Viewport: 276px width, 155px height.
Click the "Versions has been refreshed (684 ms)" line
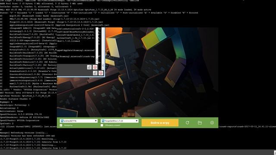pyautogui.click(x=28, y=136)
